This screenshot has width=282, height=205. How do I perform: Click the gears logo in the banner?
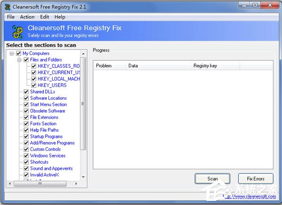tap(18, 32)
